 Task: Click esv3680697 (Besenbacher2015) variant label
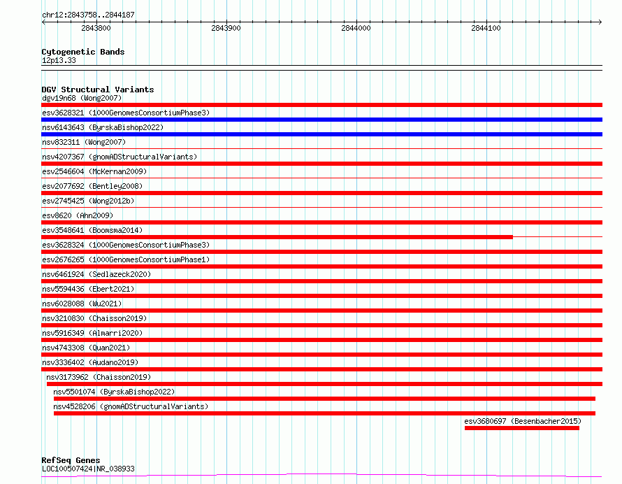click(523, 421)
